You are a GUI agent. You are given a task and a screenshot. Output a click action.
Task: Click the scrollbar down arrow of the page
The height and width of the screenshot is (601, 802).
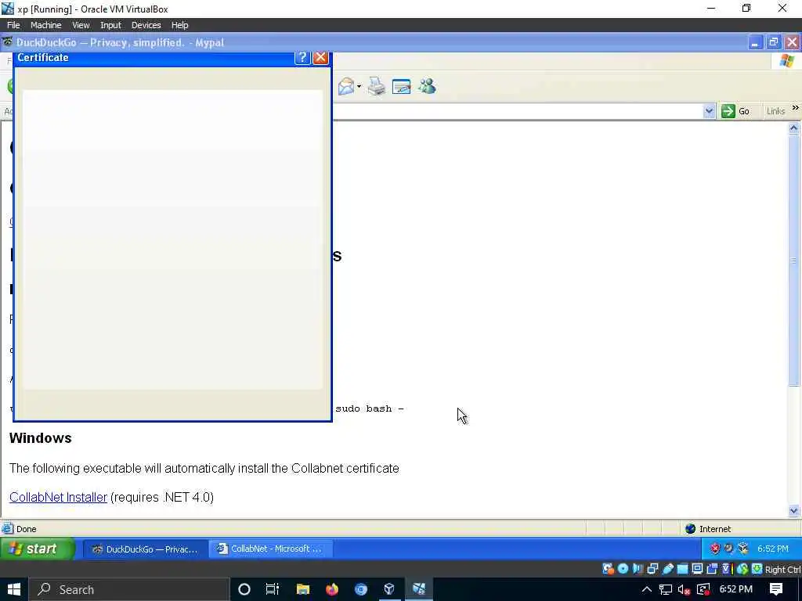tap(794, 510)
